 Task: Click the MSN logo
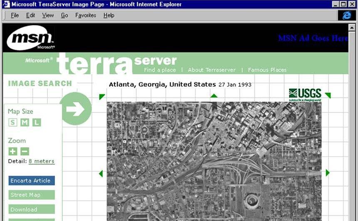point(30,38)
